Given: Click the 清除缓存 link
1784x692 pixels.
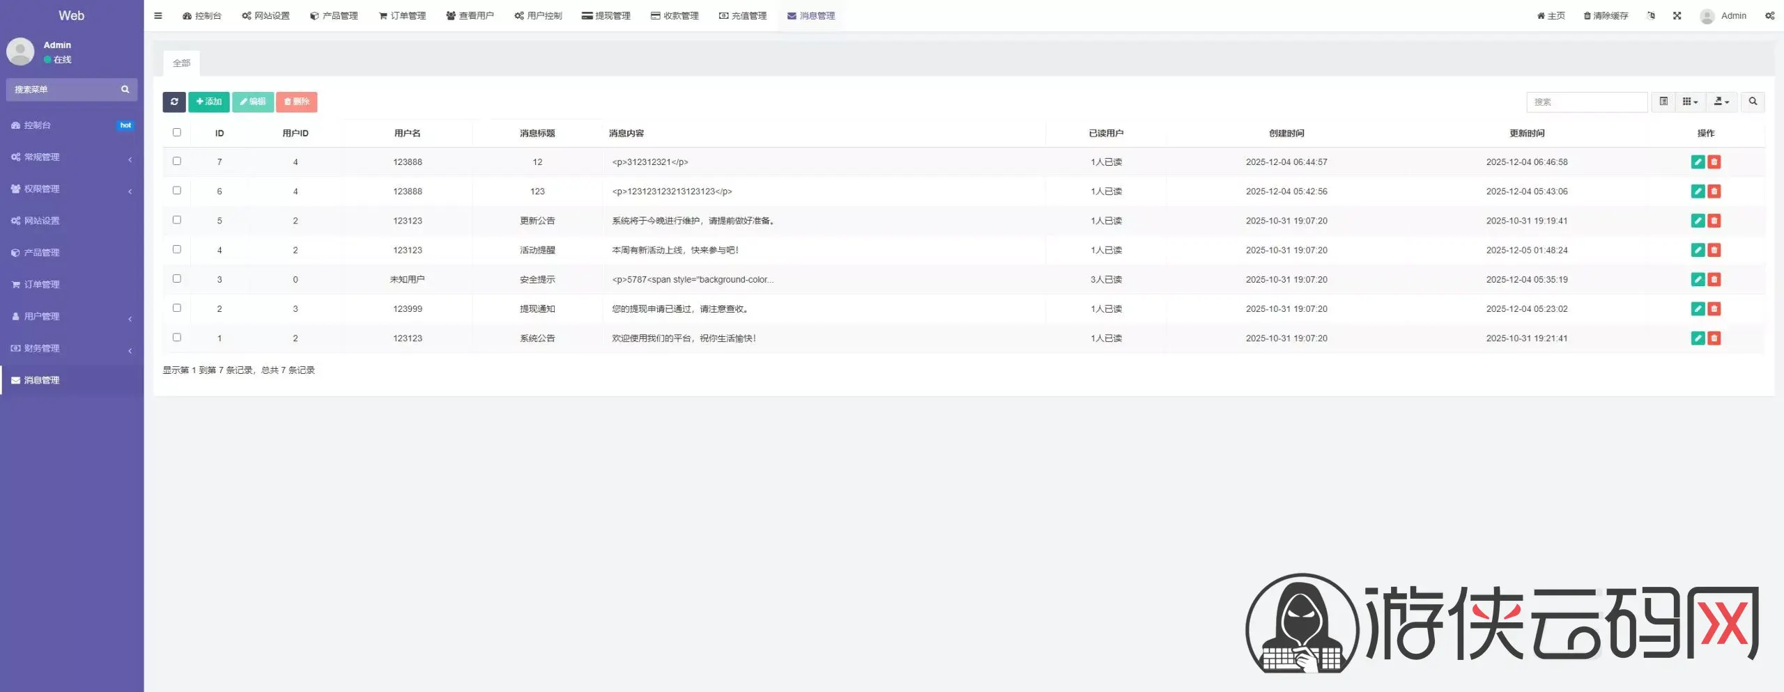Looking at the screenshot, I should tap(1606, 15).
